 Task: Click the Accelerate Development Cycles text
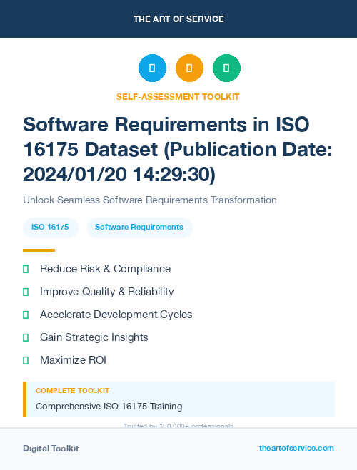coord(116,315)
